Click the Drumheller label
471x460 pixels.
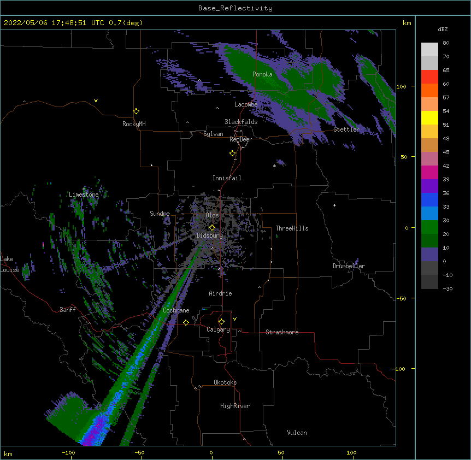point(349,266)
